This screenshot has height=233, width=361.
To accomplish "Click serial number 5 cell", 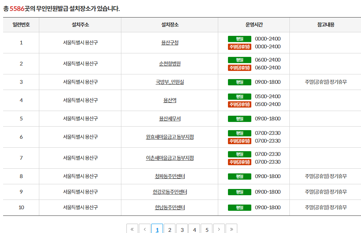I will [21, 118].
